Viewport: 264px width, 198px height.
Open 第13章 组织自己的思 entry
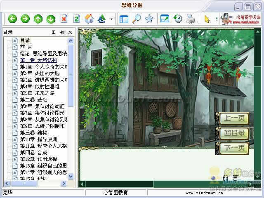coord(43,166)
